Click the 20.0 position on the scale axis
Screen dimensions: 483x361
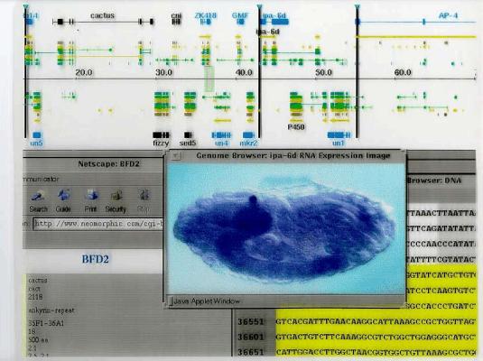[84, 72]
